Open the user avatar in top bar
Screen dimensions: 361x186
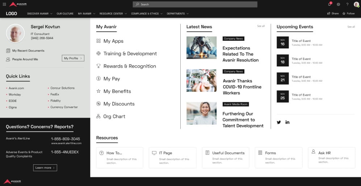point(356,4)
